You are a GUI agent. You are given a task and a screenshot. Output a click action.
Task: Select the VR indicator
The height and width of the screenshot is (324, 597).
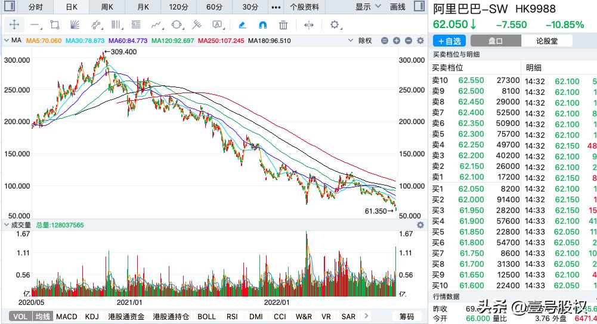(x=326, y=316)
